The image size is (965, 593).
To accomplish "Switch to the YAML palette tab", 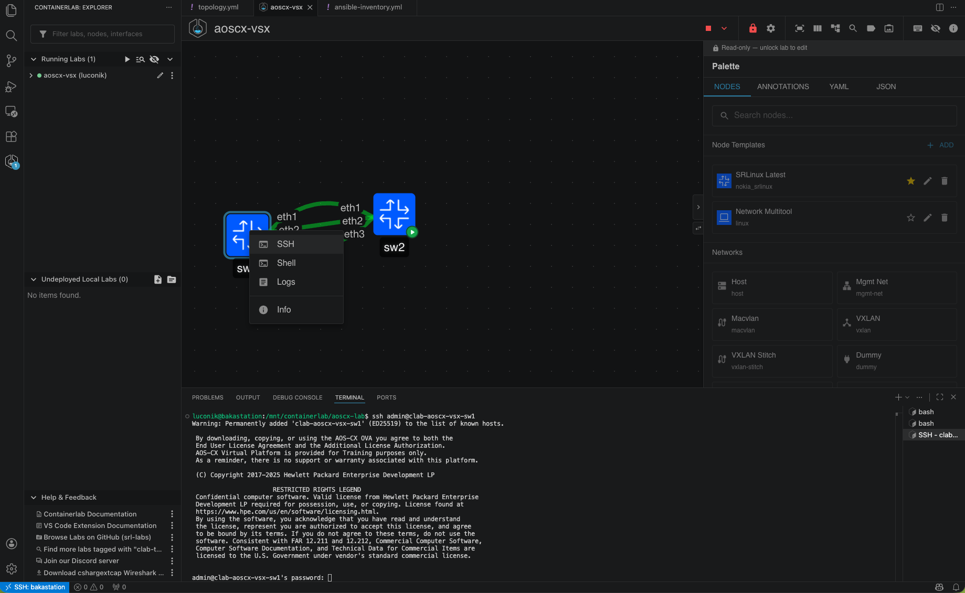I will (839, 87).
